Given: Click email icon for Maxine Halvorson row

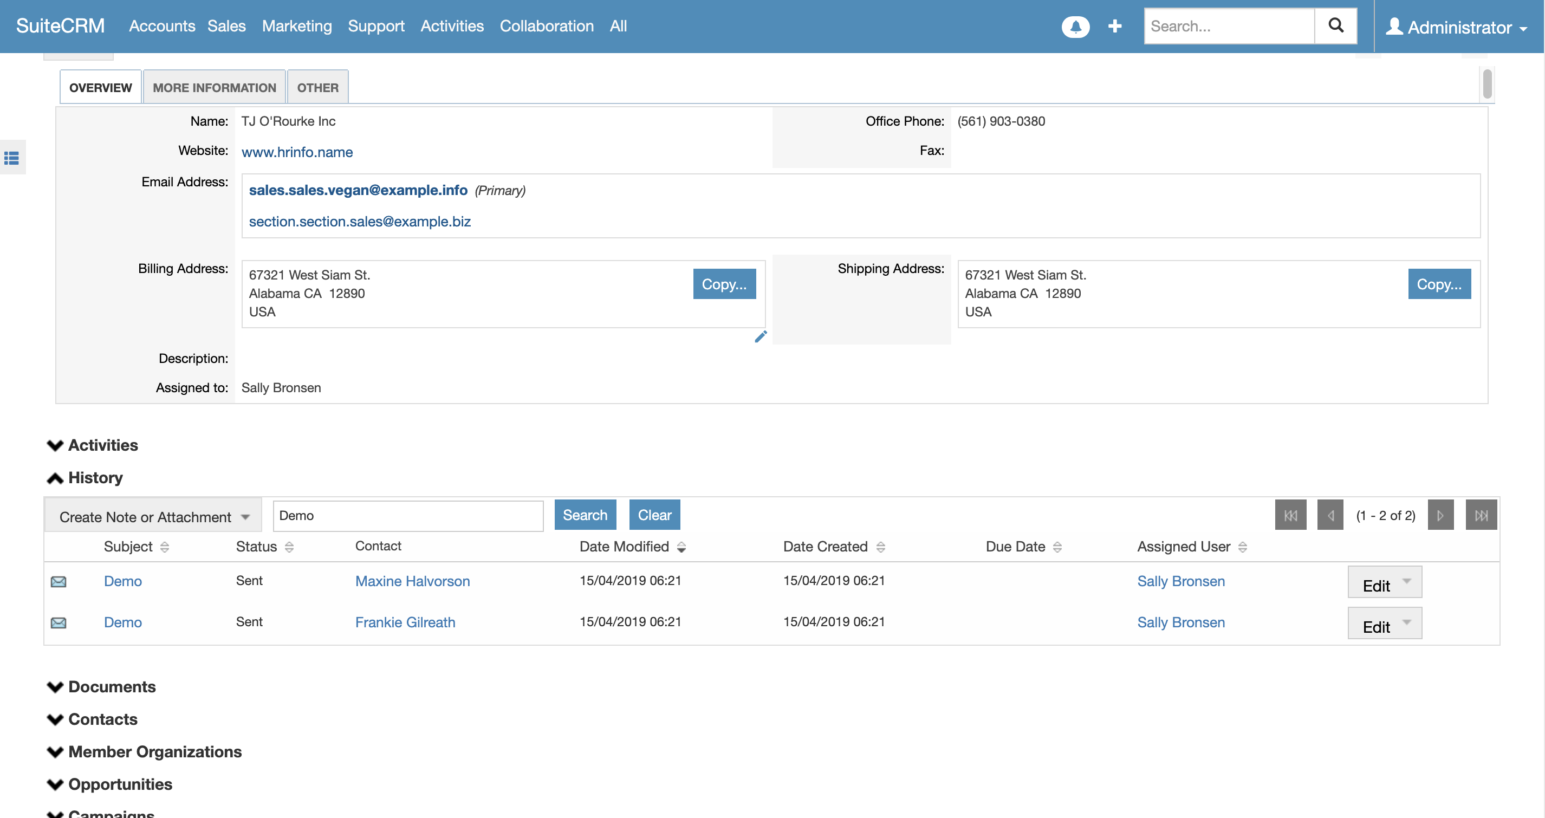Looking at the screenshot, I should [x=58, y=581].
